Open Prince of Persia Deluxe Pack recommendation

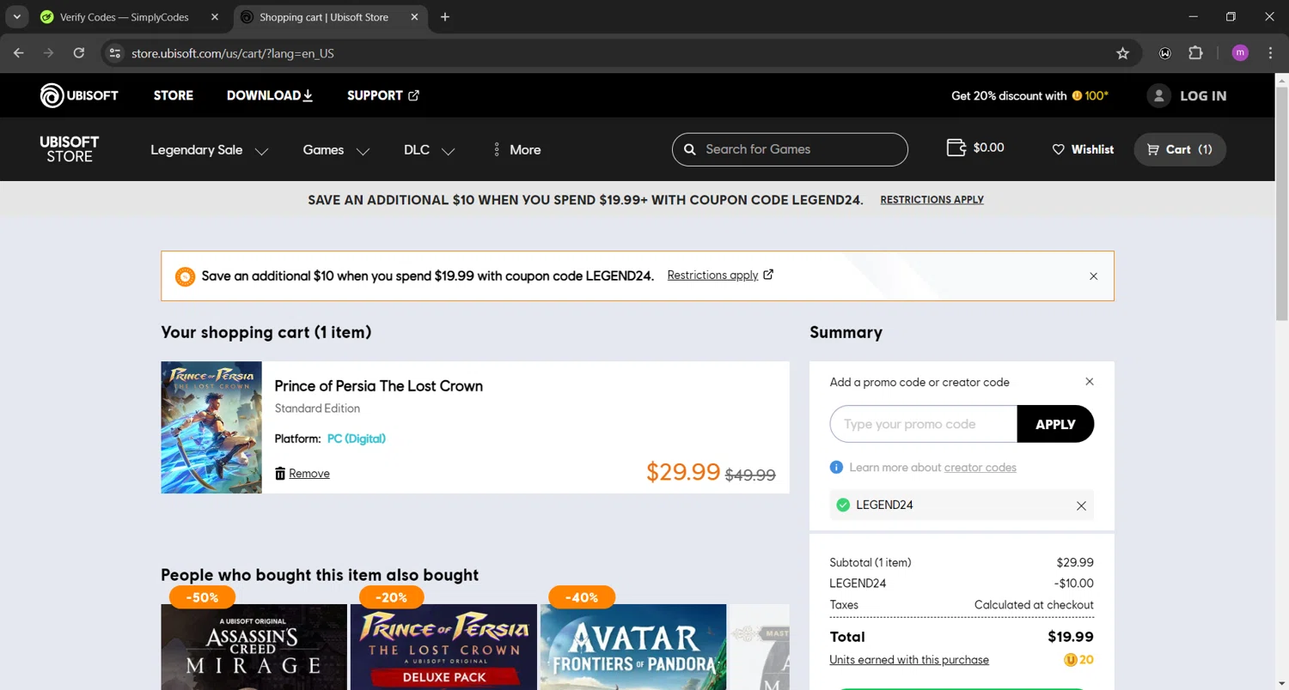coord(443,647)
